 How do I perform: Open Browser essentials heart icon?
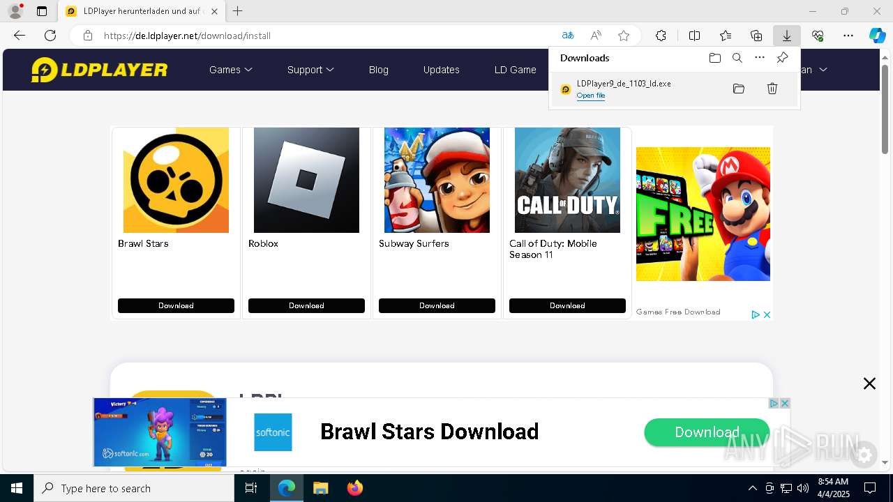point(818,36)
